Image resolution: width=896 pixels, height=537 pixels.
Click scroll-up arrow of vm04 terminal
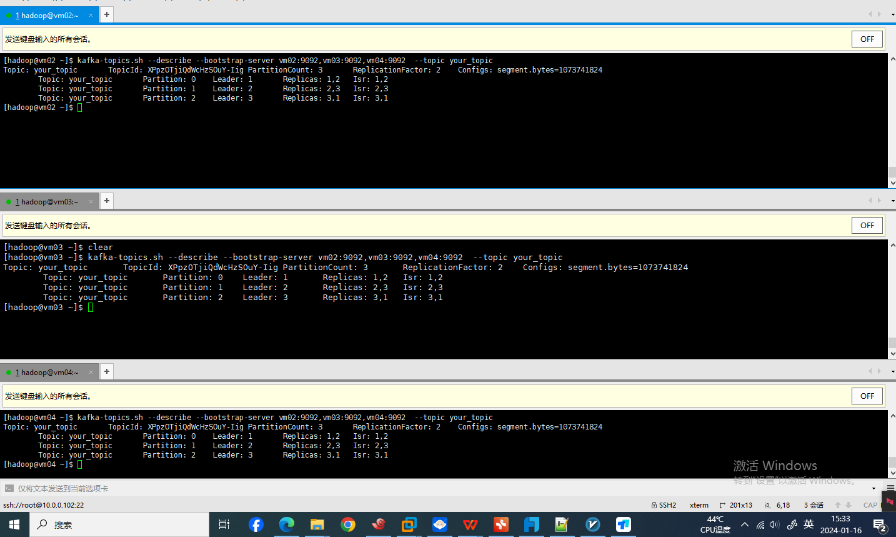(892, 415)
